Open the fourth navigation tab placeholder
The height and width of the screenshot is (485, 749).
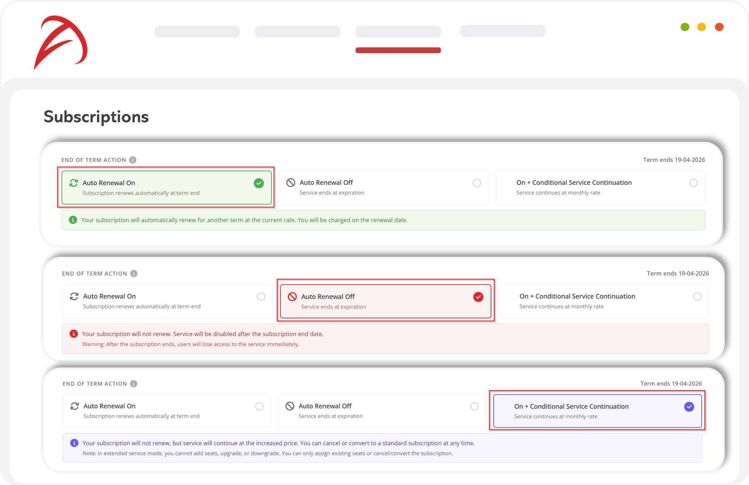click(503, 31)
